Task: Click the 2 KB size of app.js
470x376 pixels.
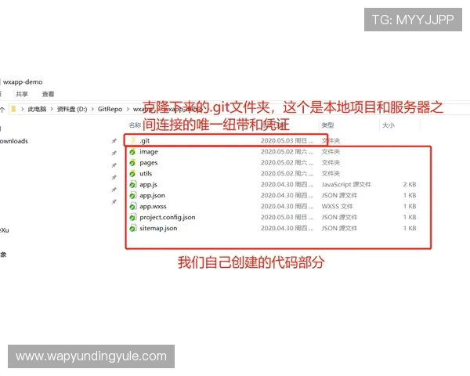Action: click(x=410, y=184)
